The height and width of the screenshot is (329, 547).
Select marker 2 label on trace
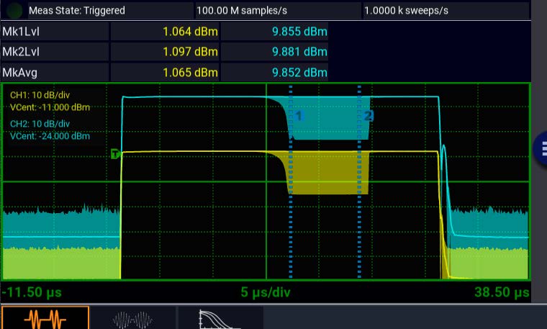point(368,116)
